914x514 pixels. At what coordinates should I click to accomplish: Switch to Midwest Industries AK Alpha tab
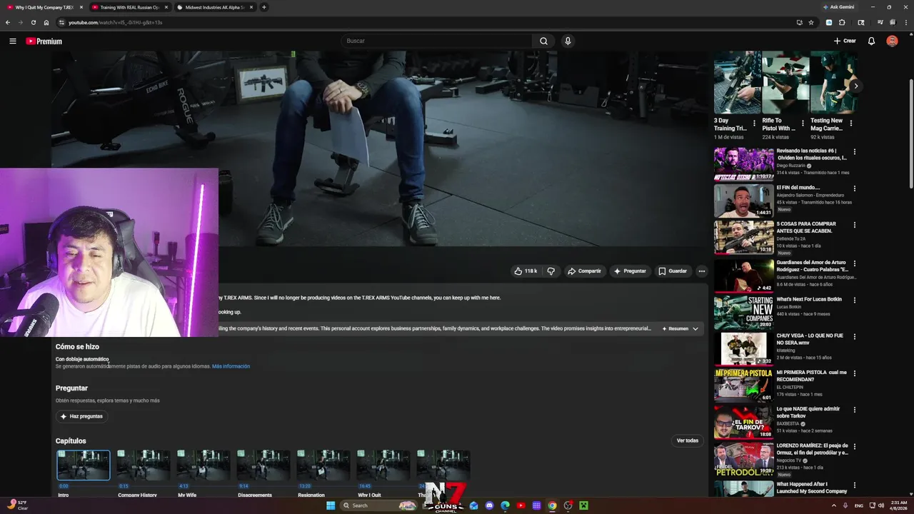point(216,7)
